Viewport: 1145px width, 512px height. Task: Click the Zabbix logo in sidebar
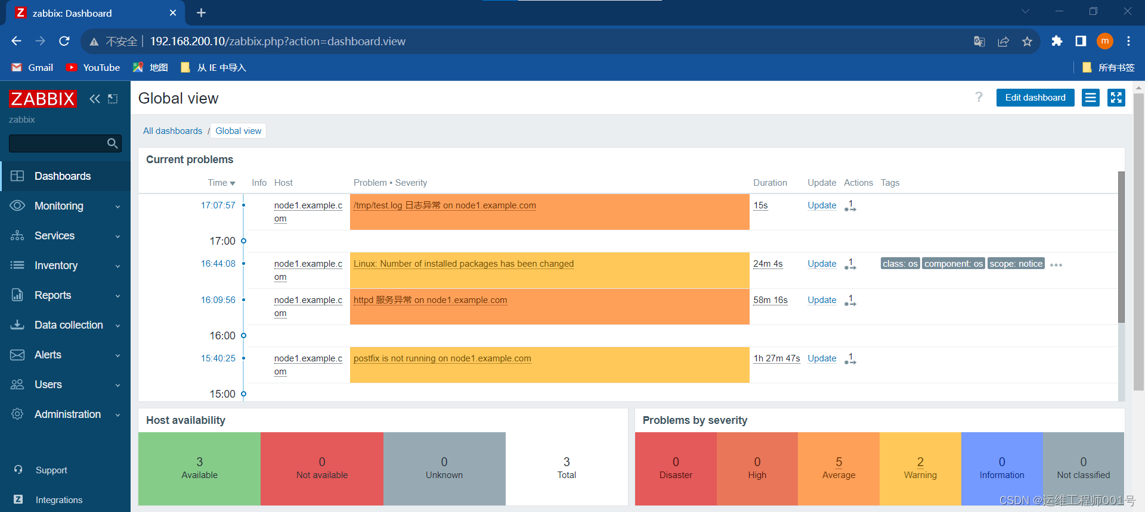[x=43, y=99]
